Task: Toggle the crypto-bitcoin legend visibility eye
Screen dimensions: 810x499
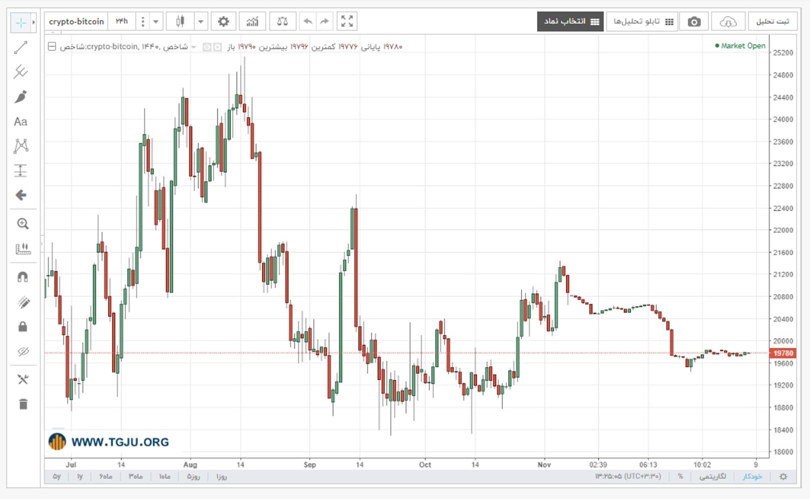Action: [x=207, y=47]
